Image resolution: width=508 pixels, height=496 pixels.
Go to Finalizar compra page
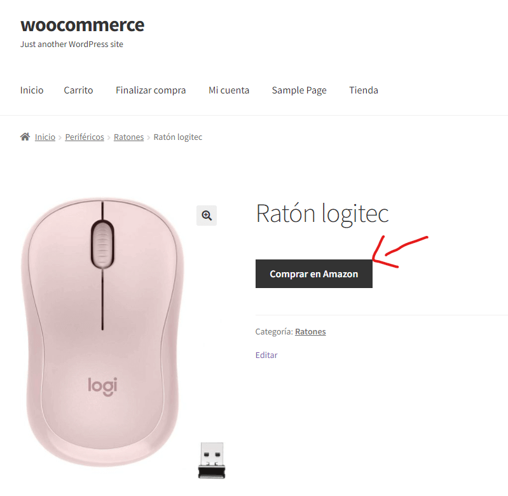click(x=151, y=90)
